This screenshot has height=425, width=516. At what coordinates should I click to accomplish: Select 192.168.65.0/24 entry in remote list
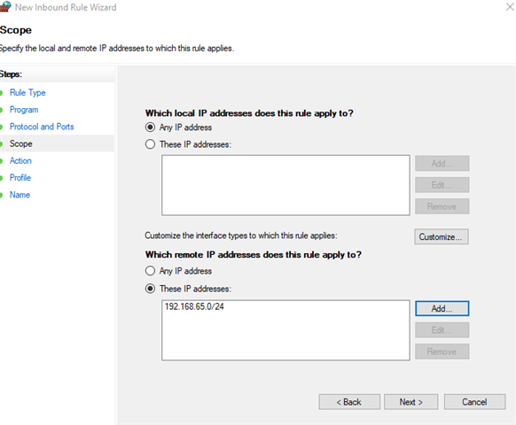point(194,306)
